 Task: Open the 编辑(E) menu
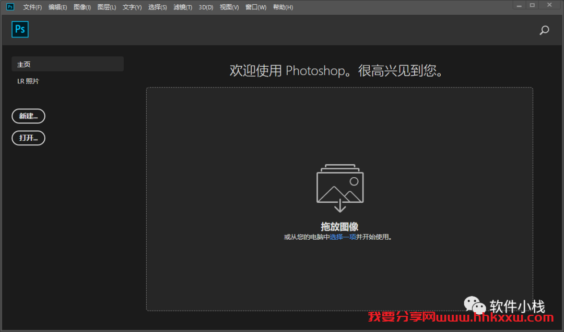(57, 7)
